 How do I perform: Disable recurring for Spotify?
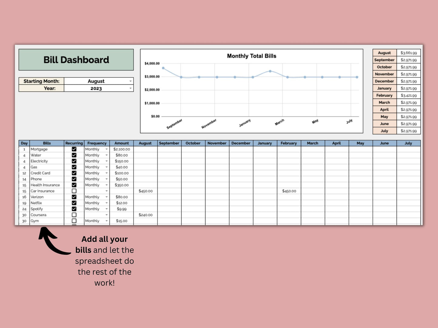74,209
